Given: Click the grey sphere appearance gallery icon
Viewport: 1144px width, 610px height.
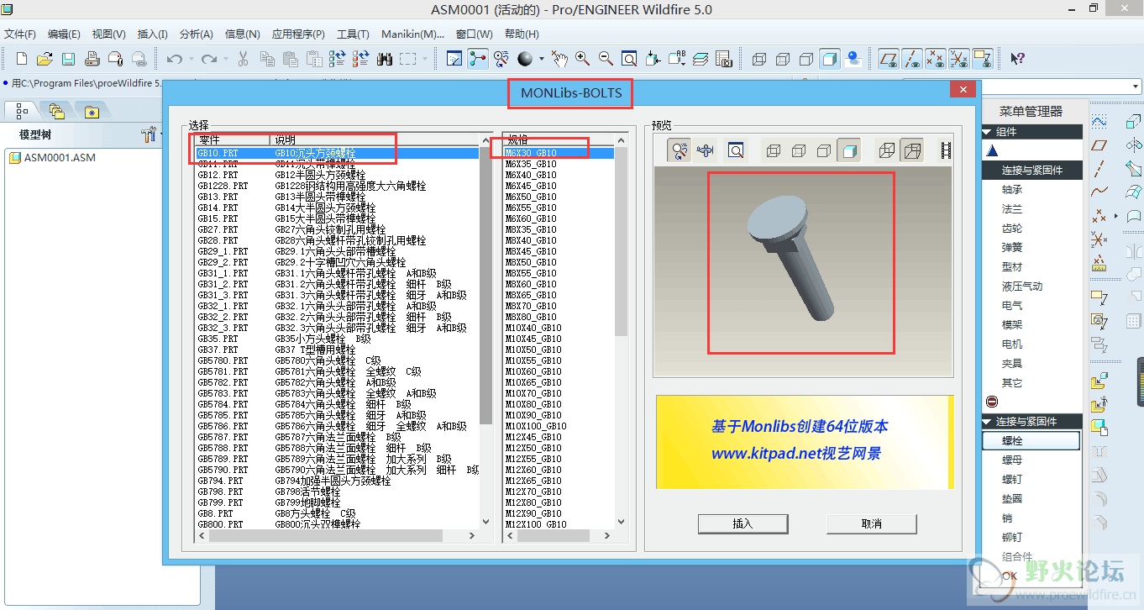Looking at the screenshot, I should pyautogui.click(x=525, y=59).
